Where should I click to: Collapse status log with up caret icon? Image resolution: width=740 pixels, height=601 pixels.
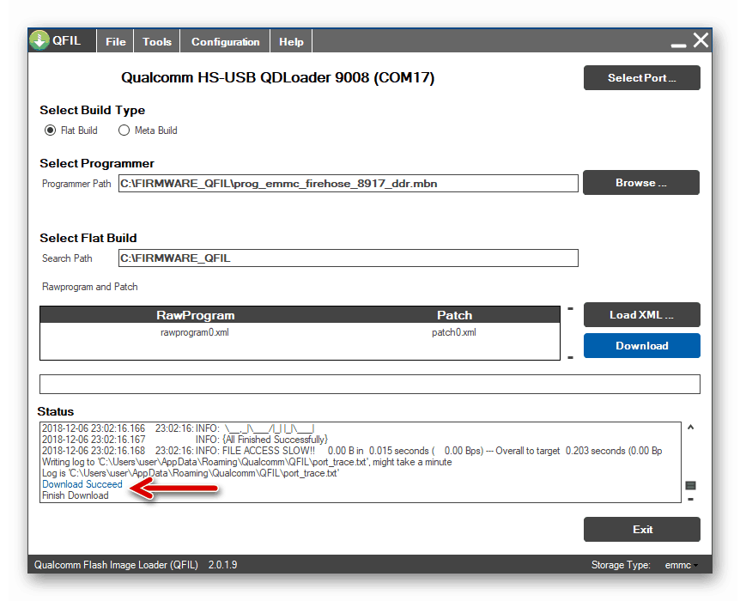[x=690, y=428]
